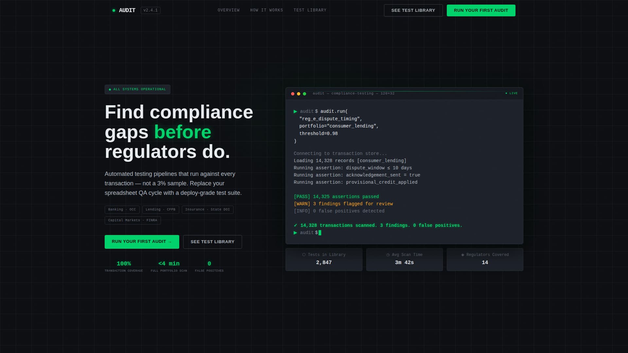Click Avg Scan Time clock icon

click(x=388, y=255)
